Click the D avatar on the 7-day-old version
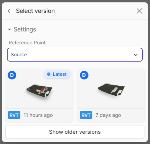The height and width of the screenshot is (144, 150). tap(84, 75)
